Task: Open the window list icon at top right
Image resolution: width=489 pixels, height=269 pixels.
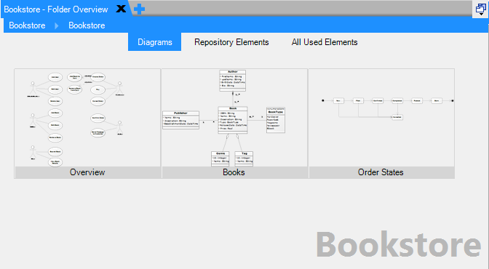Action: coord(480,9)
